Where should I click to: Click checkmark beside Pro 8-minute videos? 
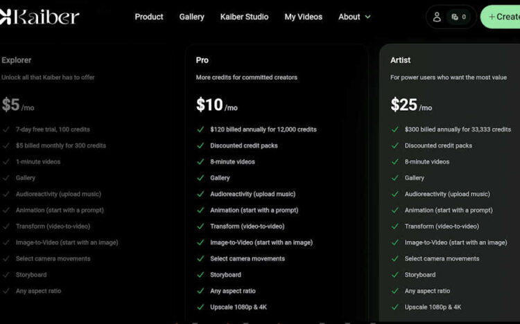(200, 162)
